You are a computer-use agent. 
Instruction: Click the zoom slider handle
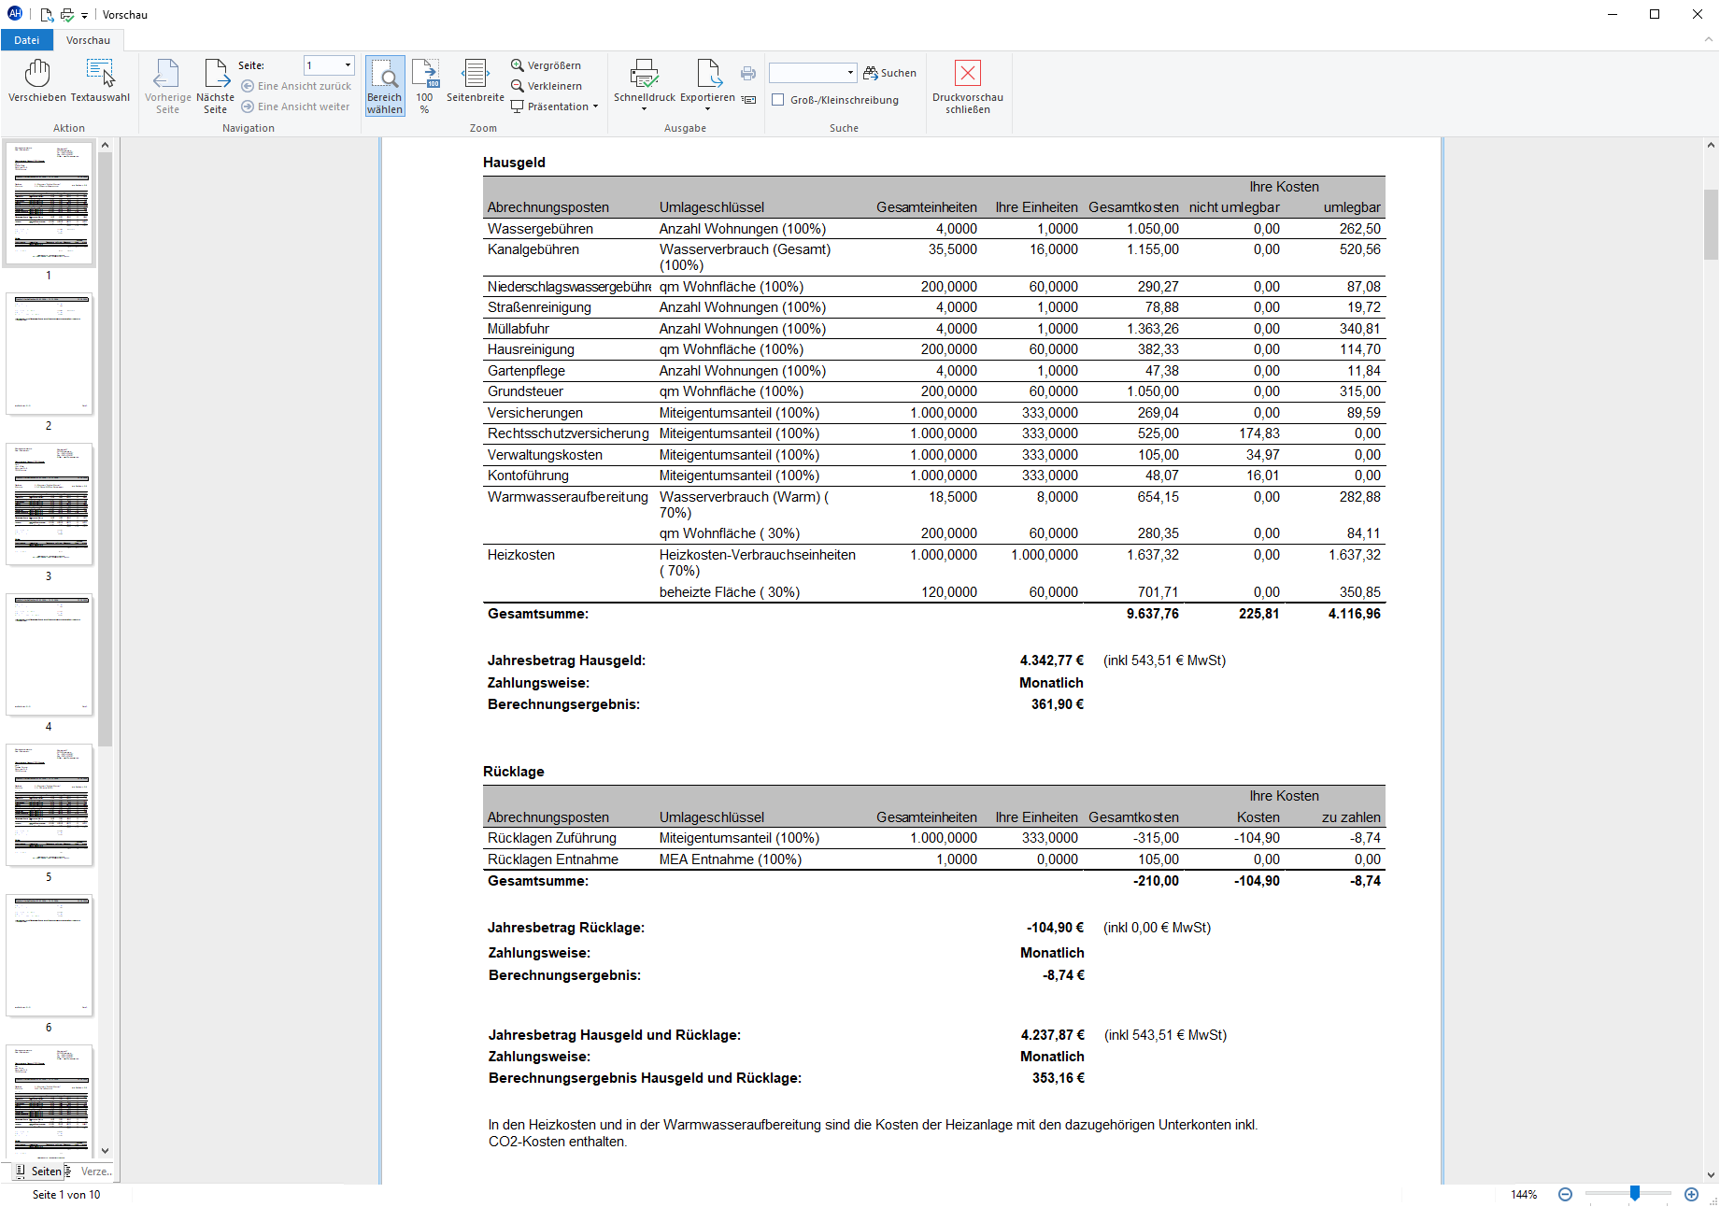(1635, 1193)
